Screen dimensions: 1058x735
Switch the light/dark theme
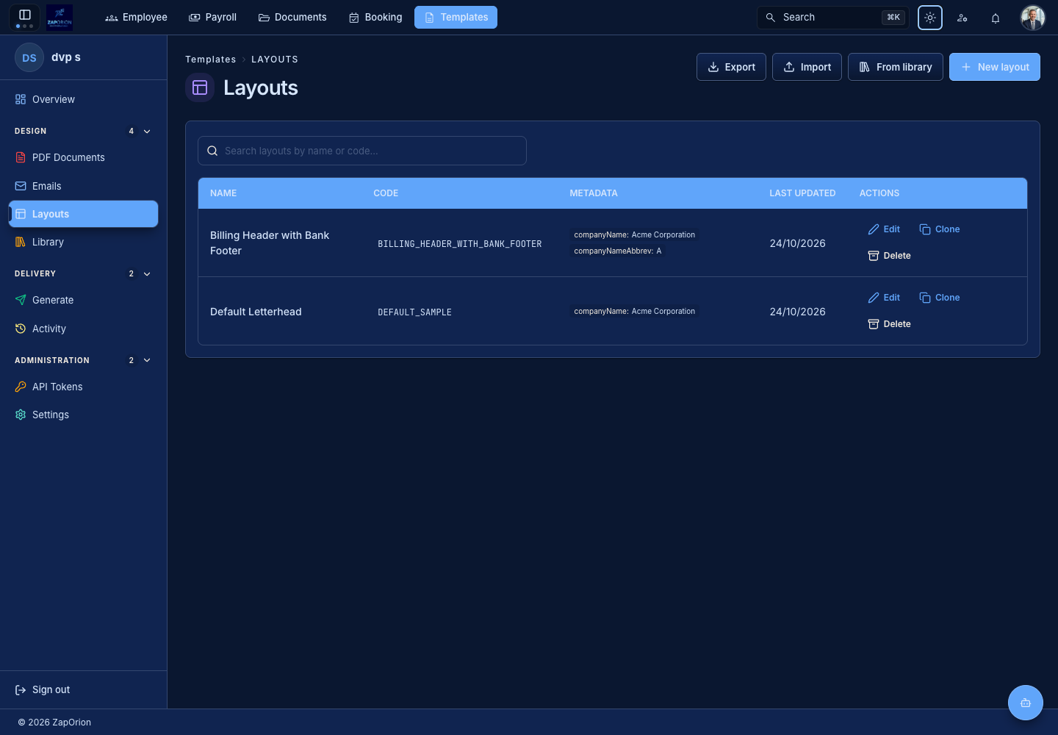pyautogui.click(x=930, y=18)
